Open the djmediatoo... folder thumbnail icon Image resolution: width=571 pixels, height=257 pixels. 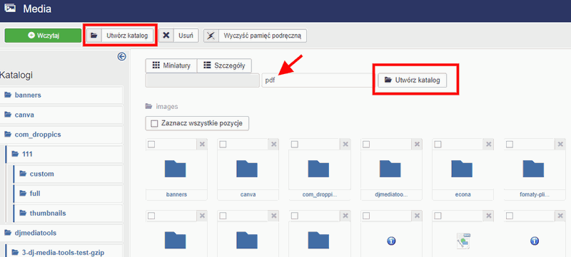coord(390,169)
